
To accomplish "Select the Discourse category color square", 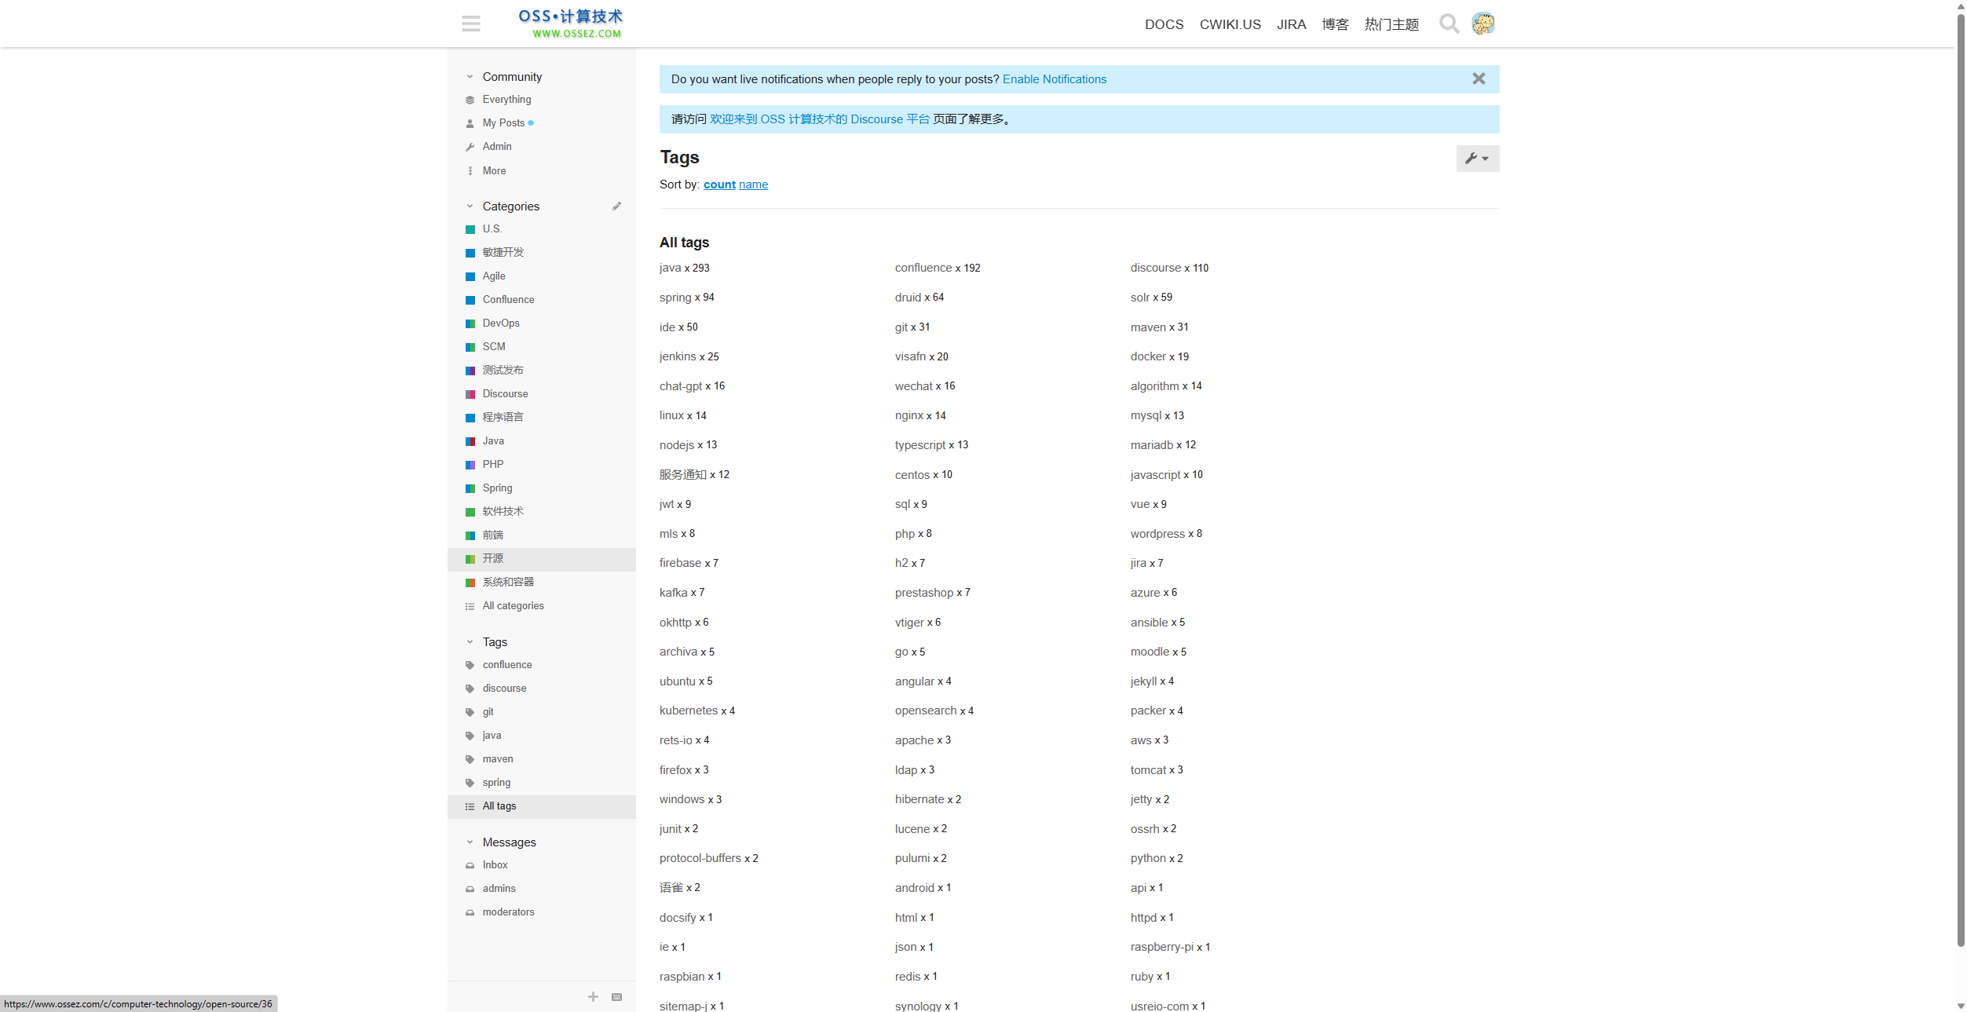I will [470, 394].
